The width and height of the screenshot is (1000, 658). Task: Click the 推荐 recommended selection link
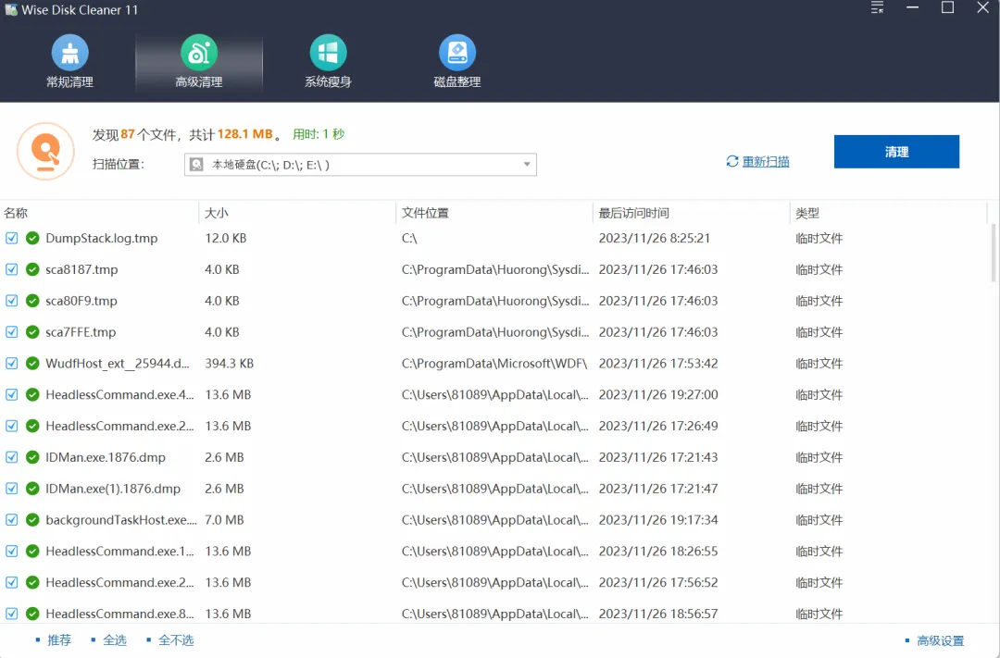point(59,640)
